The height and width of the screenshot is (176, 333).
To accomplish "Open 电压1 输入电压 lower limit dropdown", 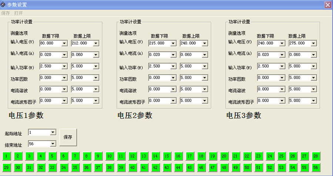I will 64,43.
